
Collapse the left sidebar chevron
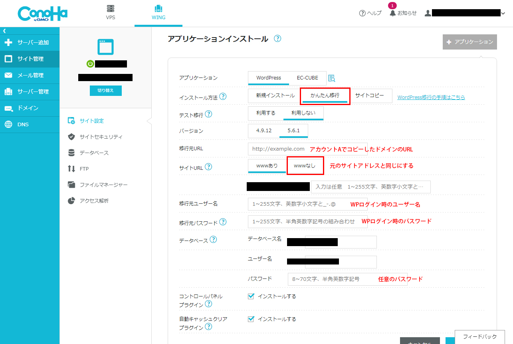coord(4,31)
